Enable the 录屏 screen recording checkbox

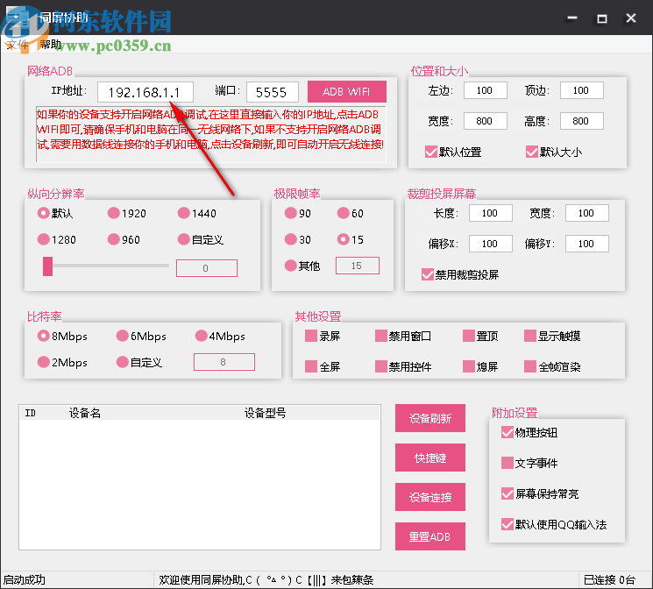tap(311, 336)
